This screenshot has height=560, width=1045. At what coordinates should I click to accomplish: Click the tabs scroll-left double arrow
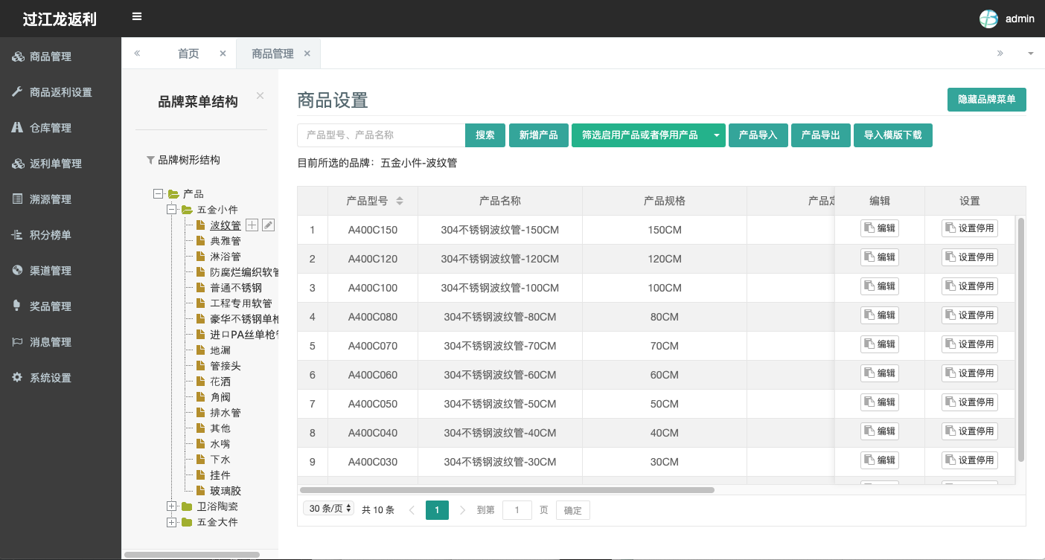137,54
